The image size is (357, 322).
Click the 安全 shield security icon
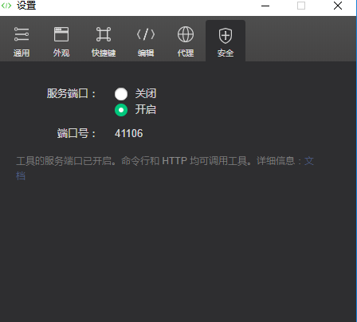pyautogui.click(x=226, y=35)
